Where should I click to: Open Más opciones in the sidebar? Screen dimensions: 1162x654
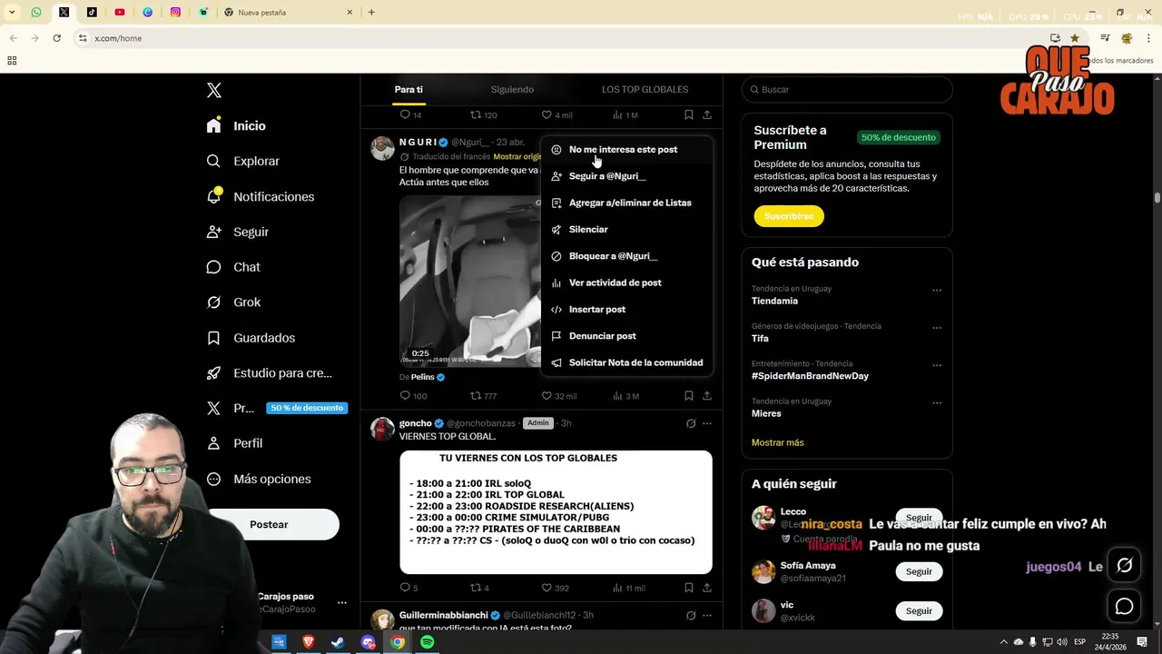point(259,479)
